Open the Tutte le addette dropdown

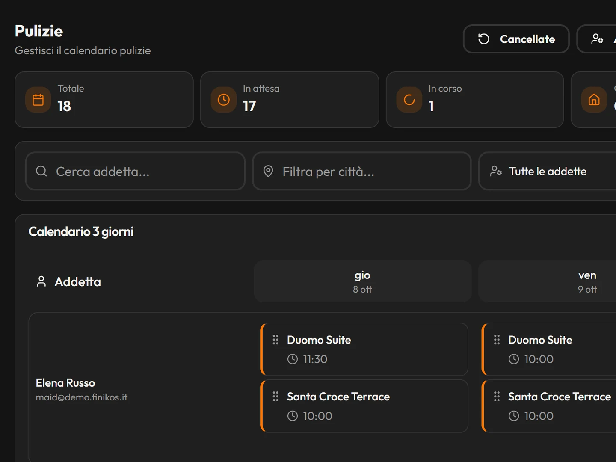pos(548,171)
